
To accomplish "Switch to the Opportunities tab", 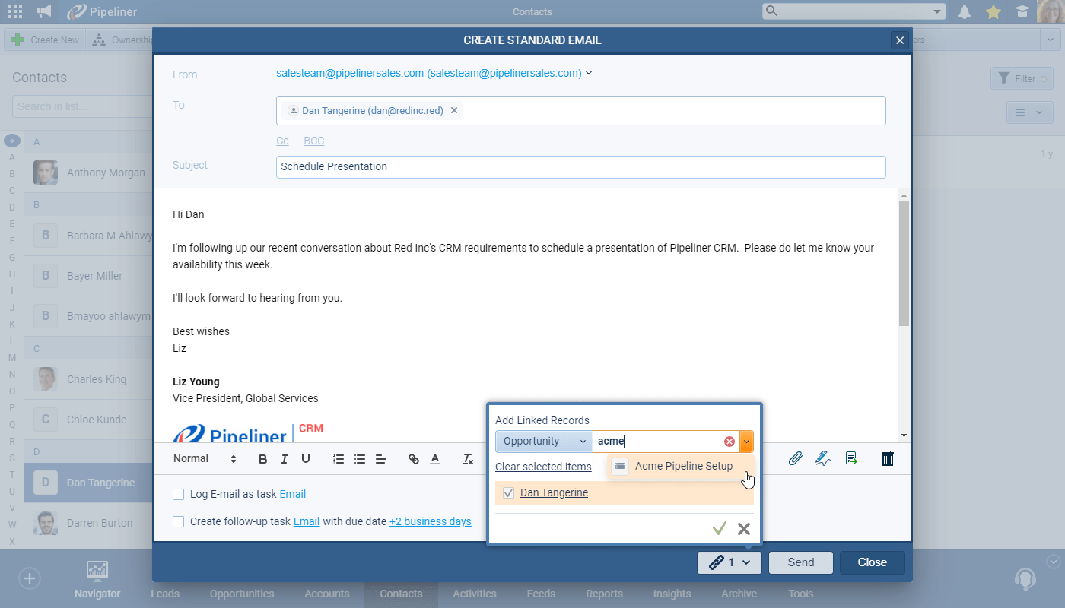I will pyautogui.click(x=241, y=594).
